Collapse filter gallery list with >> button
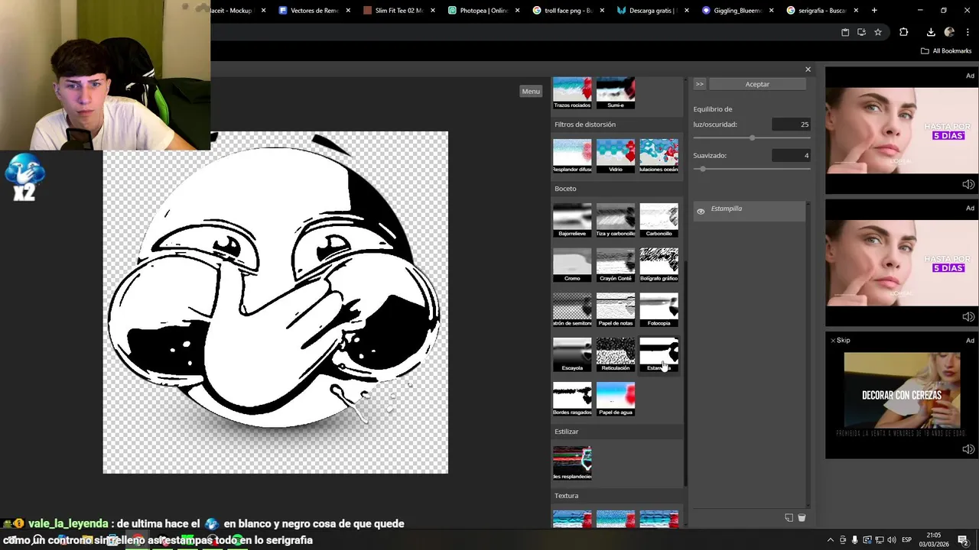The height and width of the screenshot is (550, 979). pos(699,84)
